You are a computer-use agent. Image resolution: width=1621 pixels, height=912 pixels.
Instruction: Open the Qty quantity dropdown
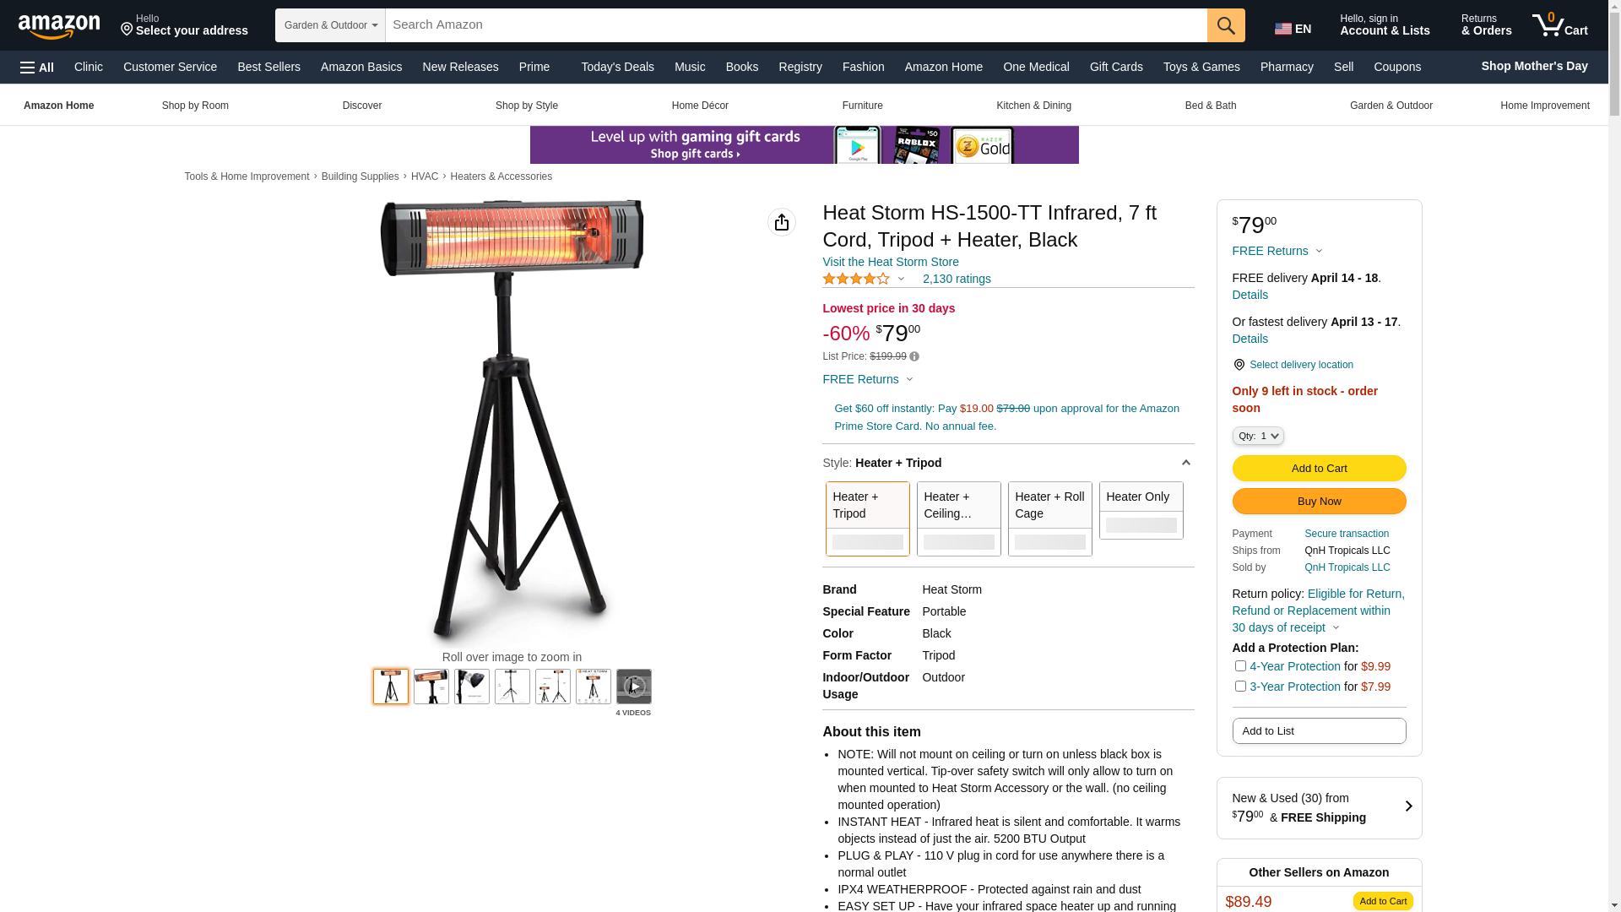[1258, 436]
